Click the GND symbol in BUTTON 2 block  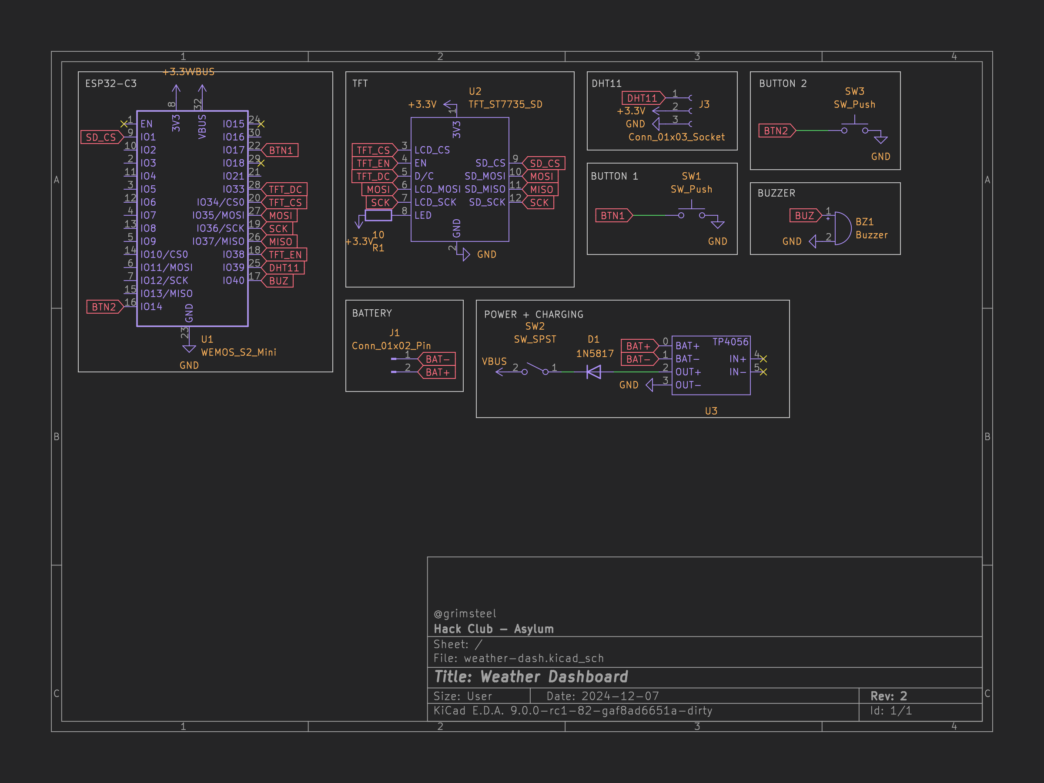coord(881,140)
